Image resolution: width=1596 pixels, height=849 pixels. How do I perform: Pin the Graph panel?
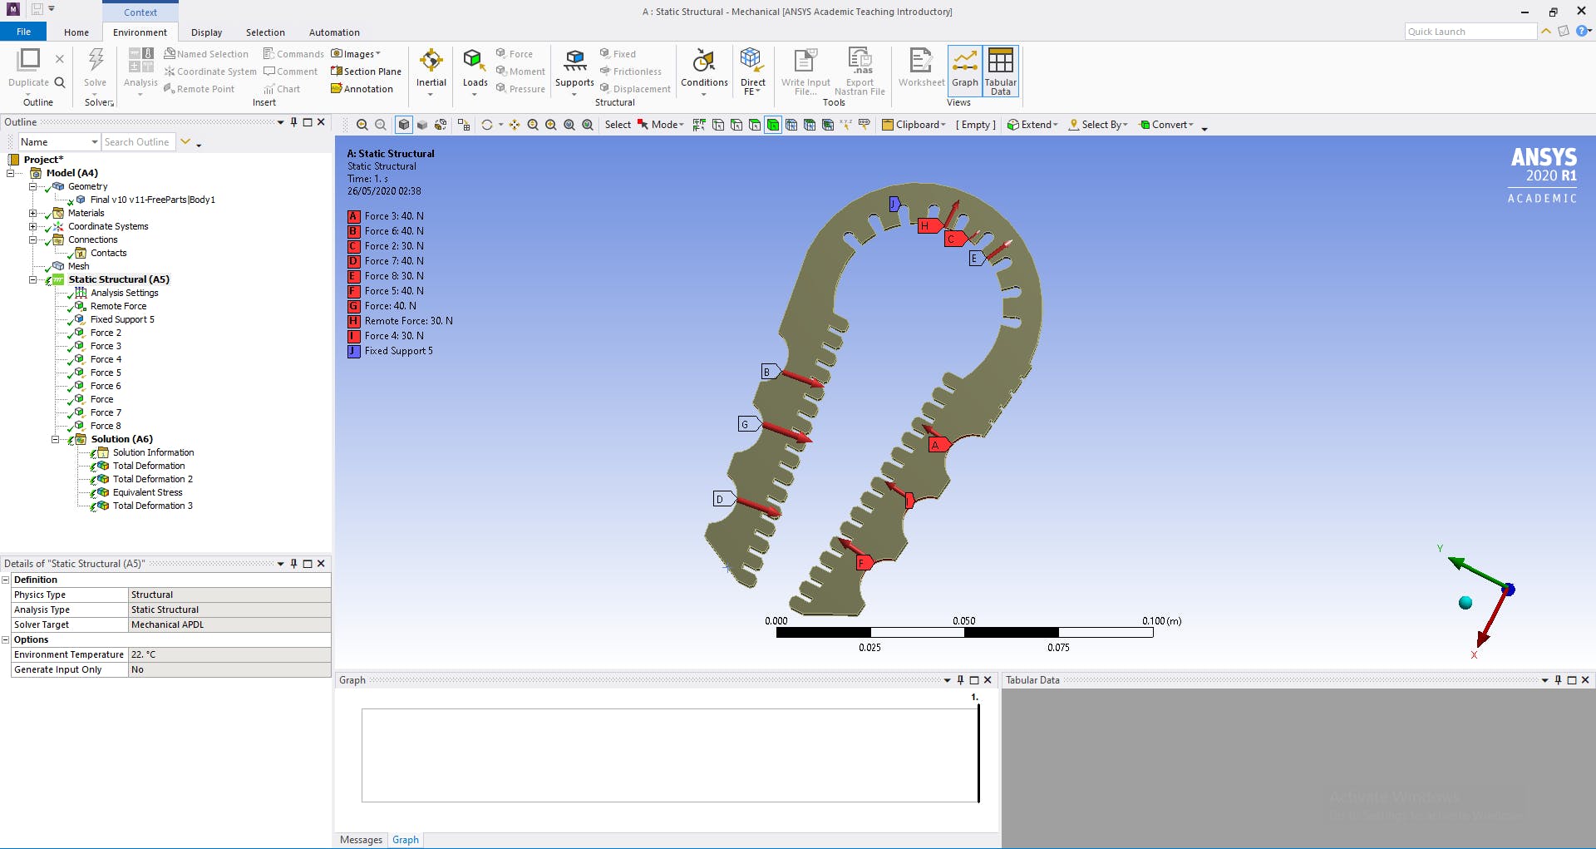960,680
